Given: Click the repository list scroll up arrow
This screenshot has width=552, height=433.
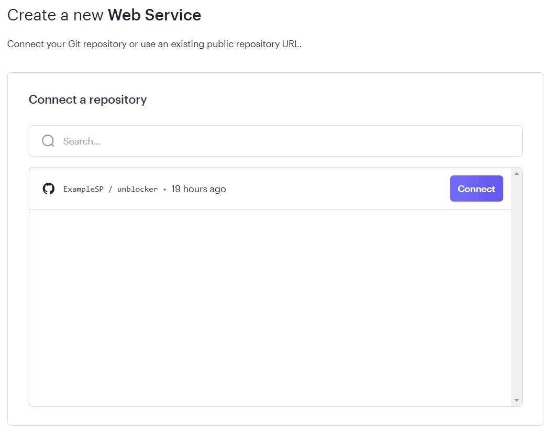Looking at the screenshot, I should tap(516, 173).
